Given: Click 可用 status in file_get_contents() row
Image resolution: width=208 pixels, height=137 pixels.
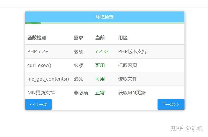Looking at the screenshot, I should (x=100, y=79).
